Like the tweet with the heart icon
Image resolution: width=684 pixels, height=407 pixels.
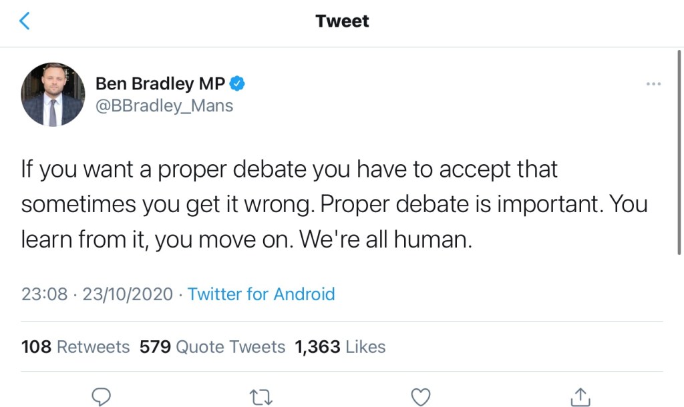point(420,397)
